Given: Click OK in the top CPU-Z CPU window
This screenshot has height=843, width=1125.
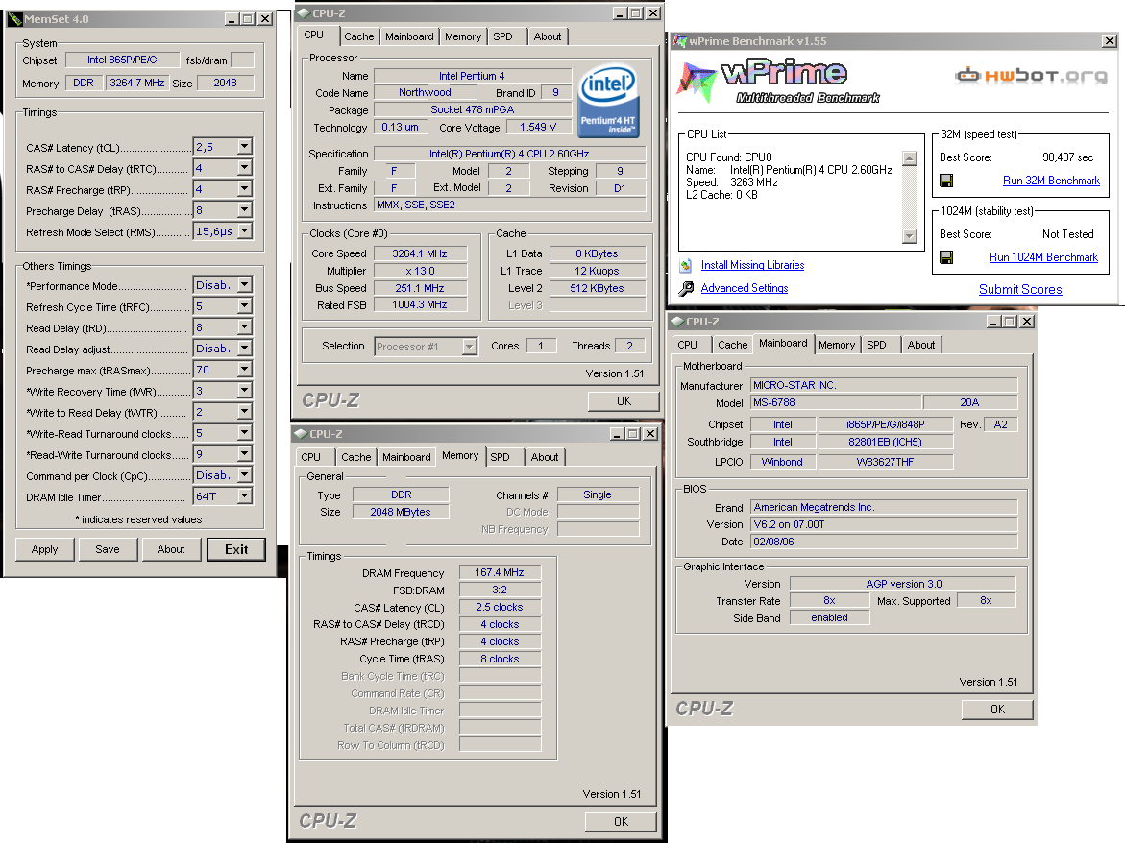Looking at the screenshot, I should (x=624, y=401).
